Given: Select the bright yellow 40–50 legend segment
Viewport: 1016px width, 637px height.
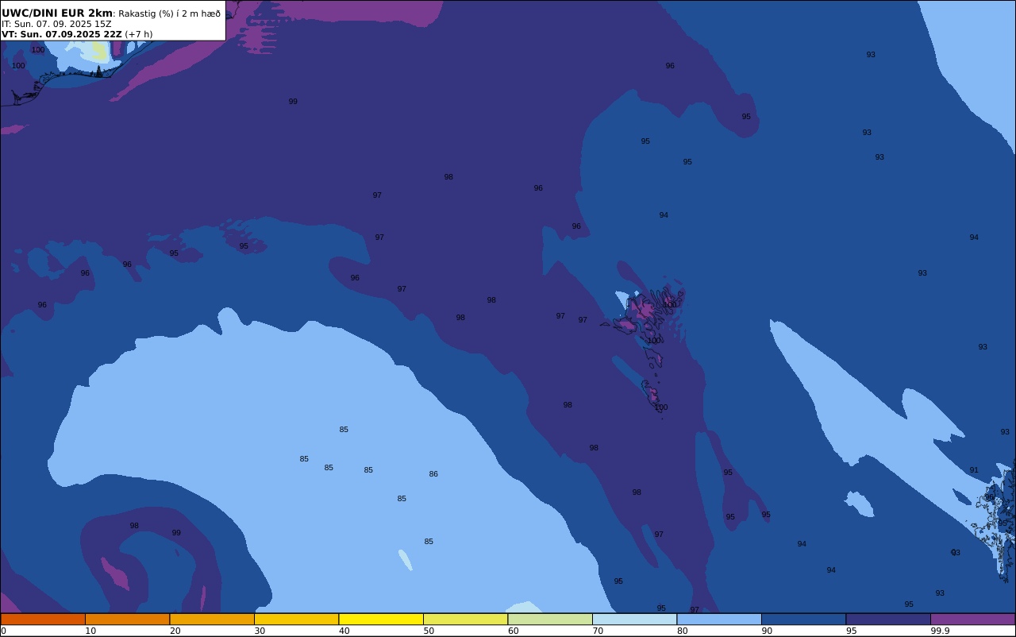Looking at the screenshot, I should click(x=381, y=619).
